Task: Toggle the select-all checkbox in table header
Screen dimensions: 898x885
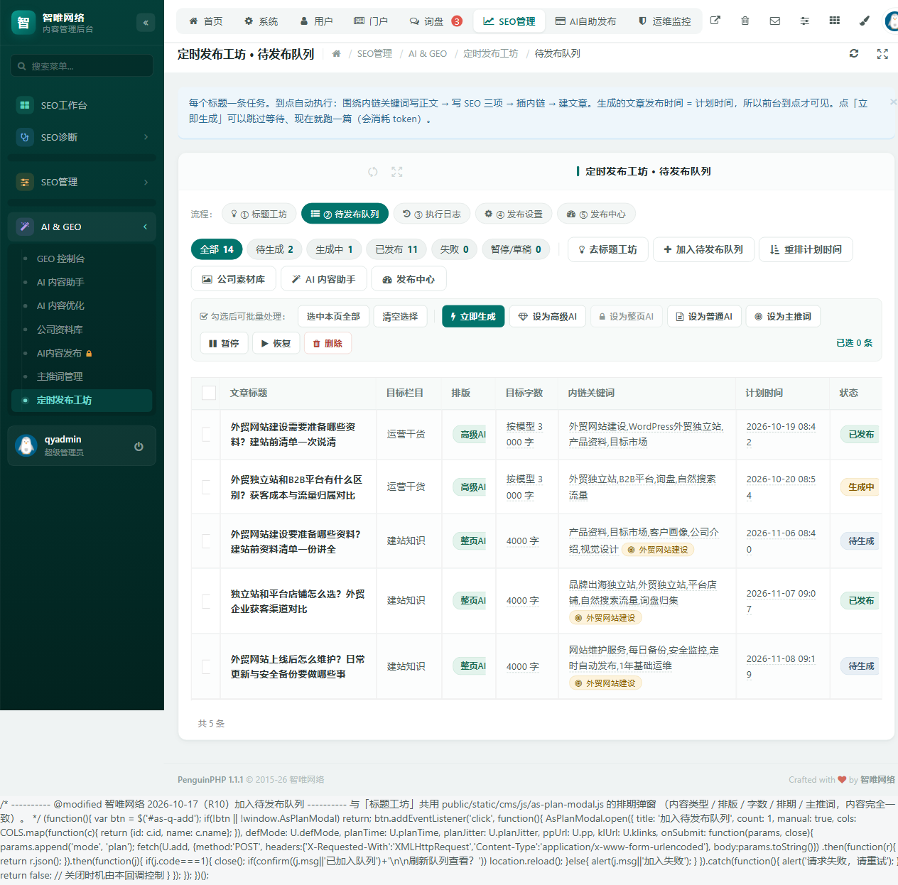Action: [209, 393]
